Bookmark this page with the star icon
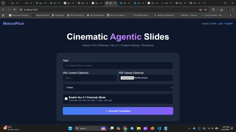The width and height of the screenshot is (236, 132). point(206,10)
